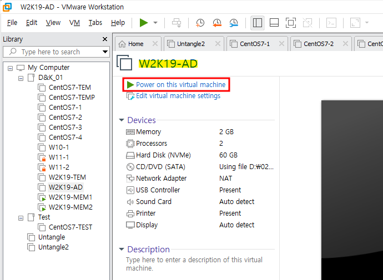Image resolution: width=383 pixels, height=280 pixels.
Task: Close the Library panel
Action: 105,39
